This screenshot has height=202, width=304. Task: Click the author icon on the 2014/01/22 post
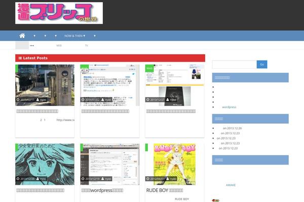[x=102, y=100]
